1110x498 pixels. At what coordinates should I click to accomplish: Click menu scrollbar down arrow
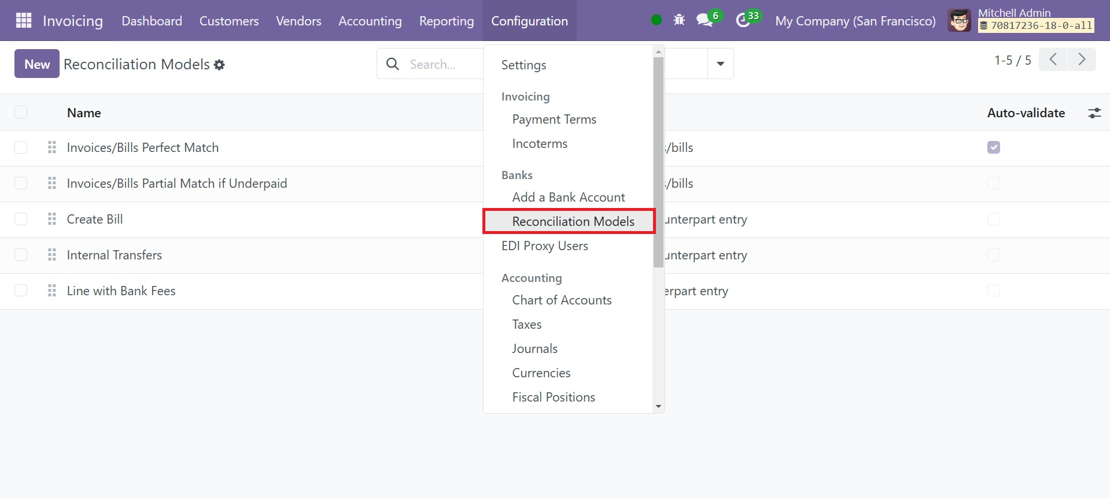(658, 407)
